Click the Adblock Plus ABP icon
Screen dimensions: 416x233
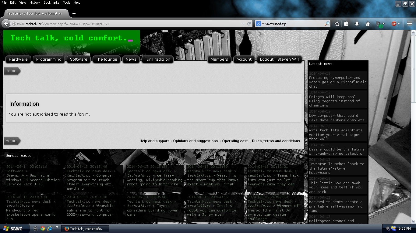click(x=394, y=24)
